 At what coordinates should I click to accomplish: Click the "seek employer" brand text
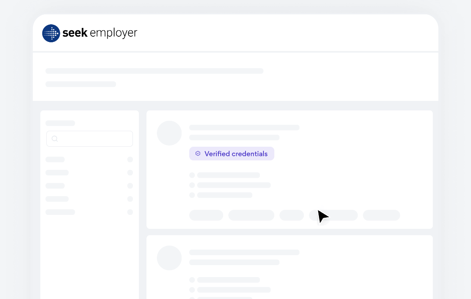pos(100,33)
